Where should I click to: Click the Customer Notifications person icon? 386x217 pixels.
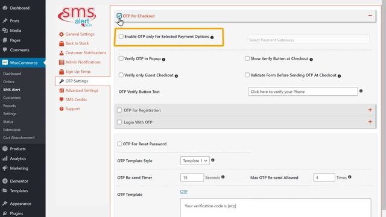pos(62,53)
